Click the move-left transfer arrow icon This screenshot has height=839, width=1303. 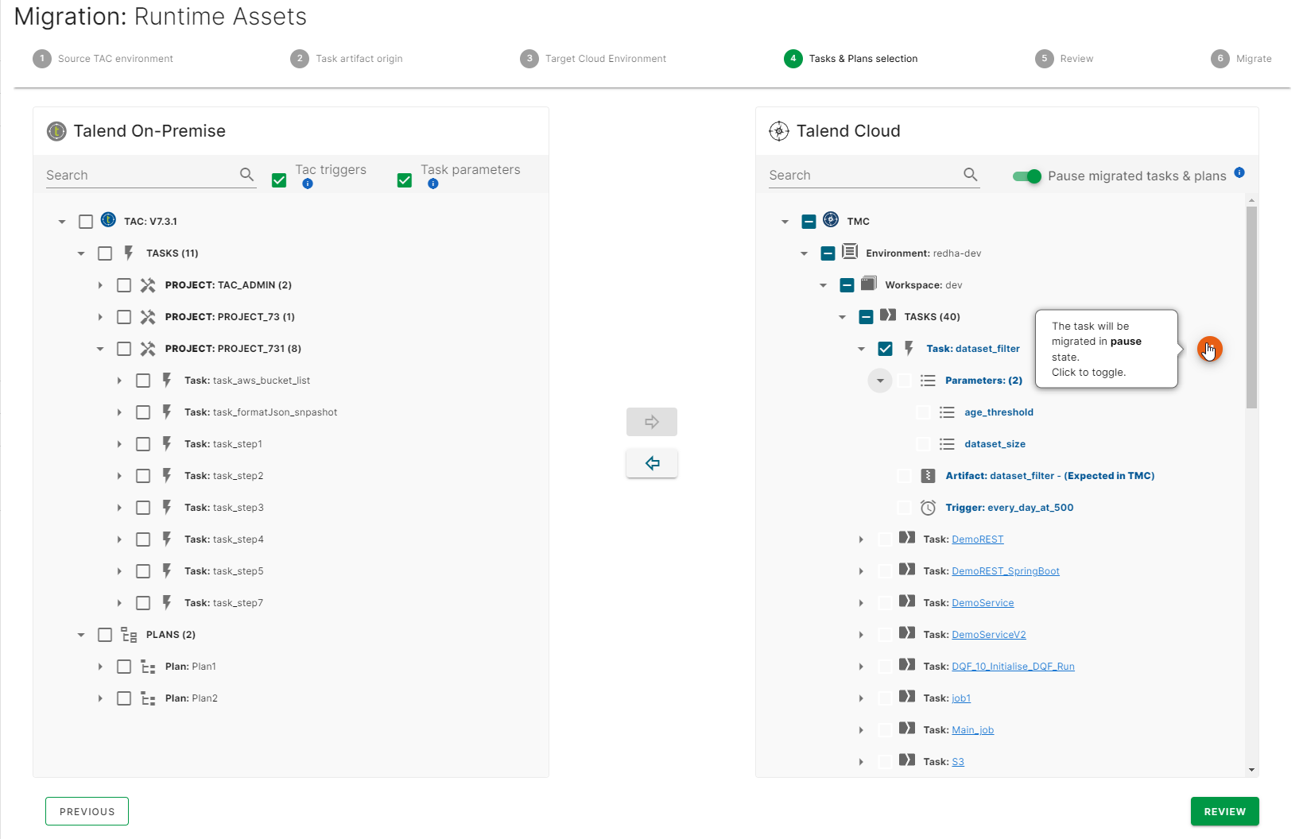coord(651,462)
